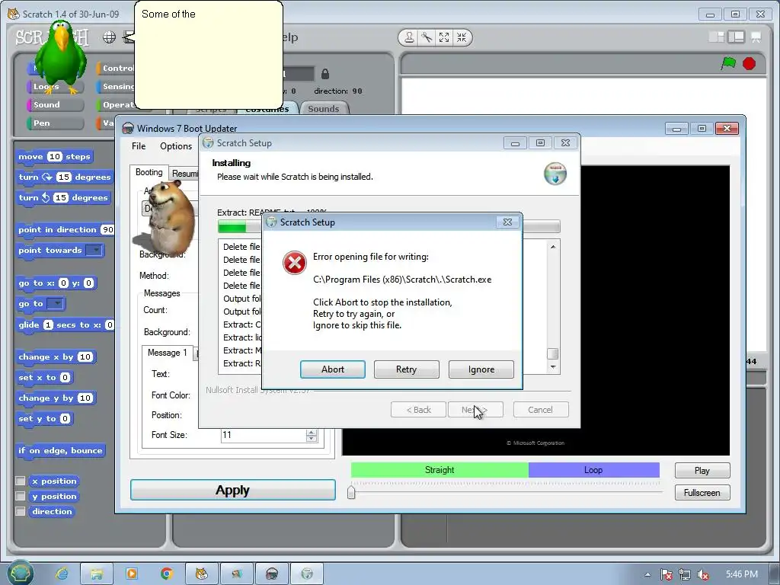Show hidden tray icons arrow

click(x=647, y=574)
